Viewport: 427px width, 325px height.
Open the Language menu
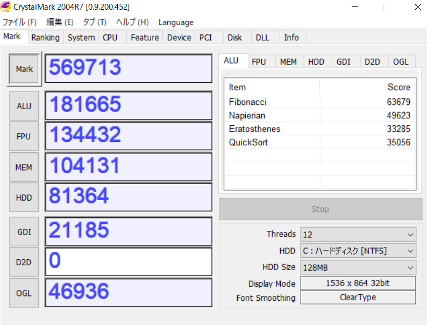pyautogui.click(x=176, y=22)
